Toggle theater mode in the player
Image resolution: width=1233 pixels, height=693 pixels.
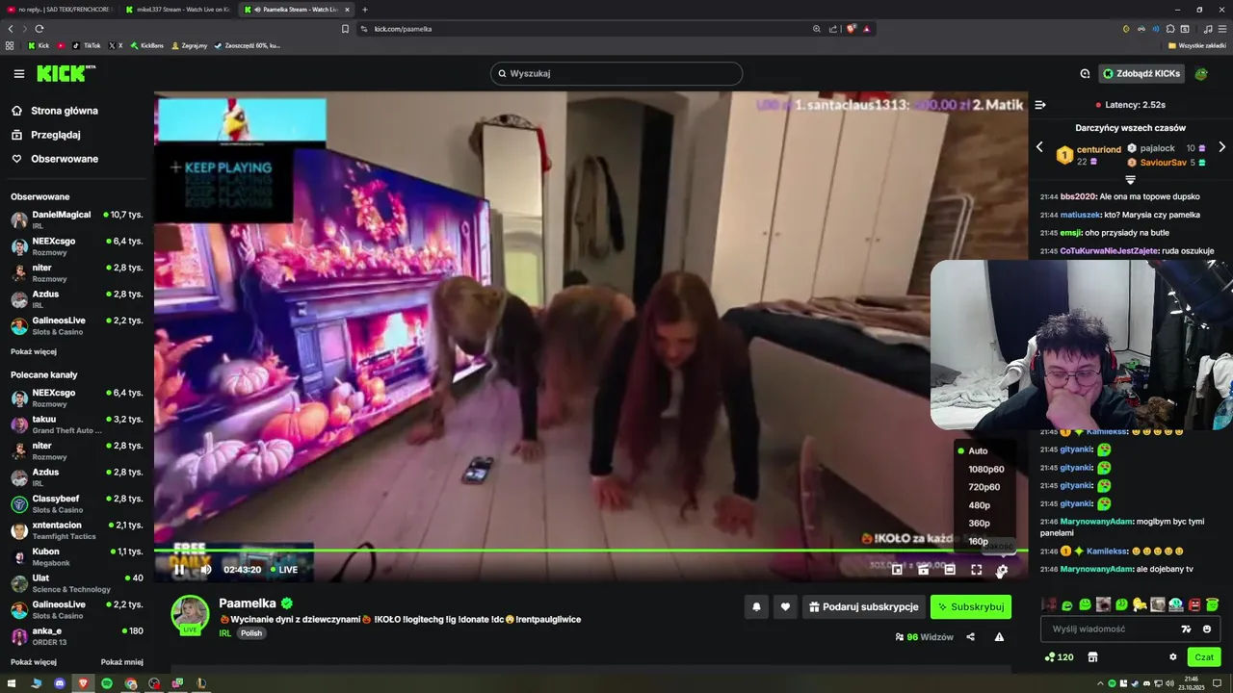click(x=949, y=570)
